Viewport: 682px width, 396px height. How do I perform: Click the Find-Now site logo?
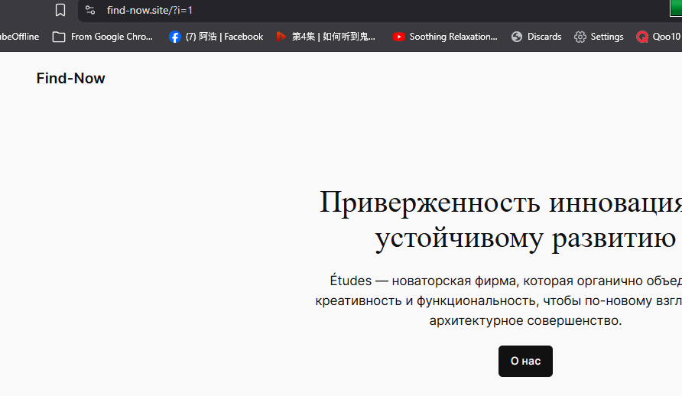click(x=70, y=79)
